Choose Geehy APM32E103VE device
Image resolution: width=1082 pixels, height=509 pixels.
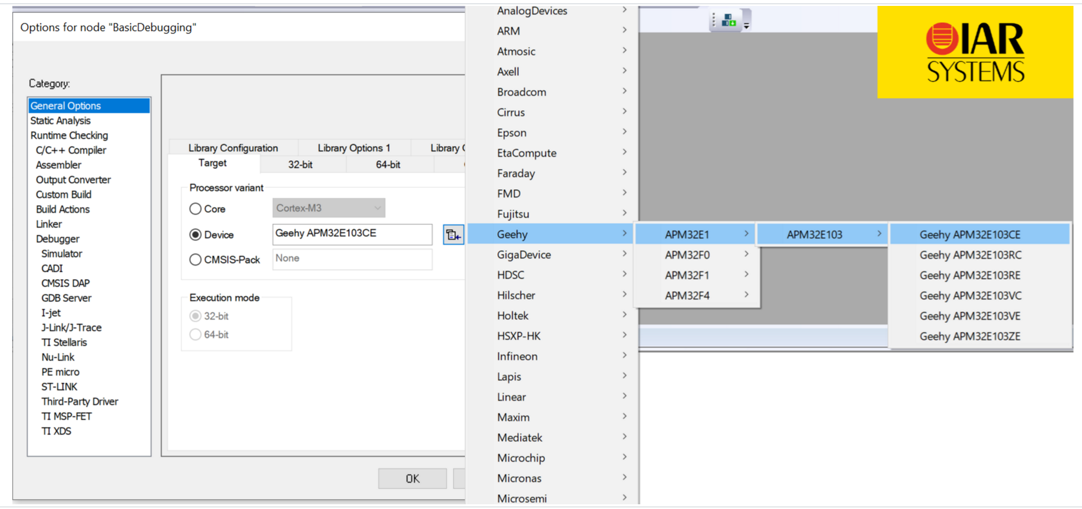(980, 316)
